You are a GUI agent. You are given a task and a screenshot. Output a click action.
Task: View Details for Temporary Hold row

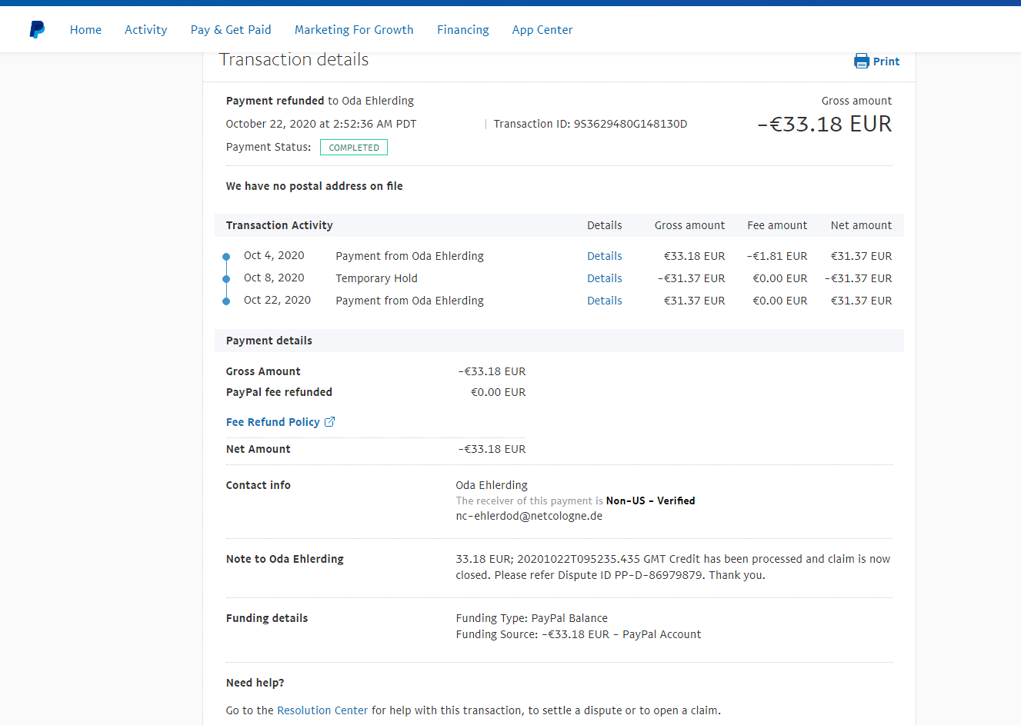604,278
